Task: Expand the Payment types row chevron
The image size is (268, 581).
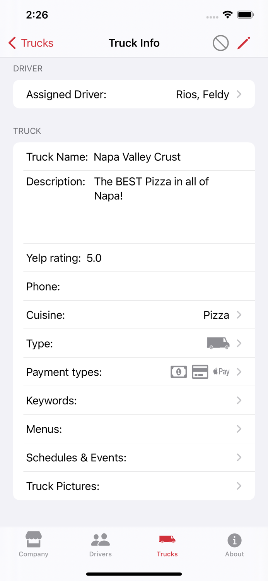Action: tap(239, 371)
